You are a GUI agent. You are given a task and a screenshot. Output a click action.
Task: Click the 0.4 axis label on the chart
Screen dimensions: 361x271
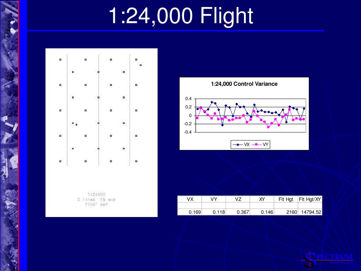pyautogui.click(x=188, y=99)
